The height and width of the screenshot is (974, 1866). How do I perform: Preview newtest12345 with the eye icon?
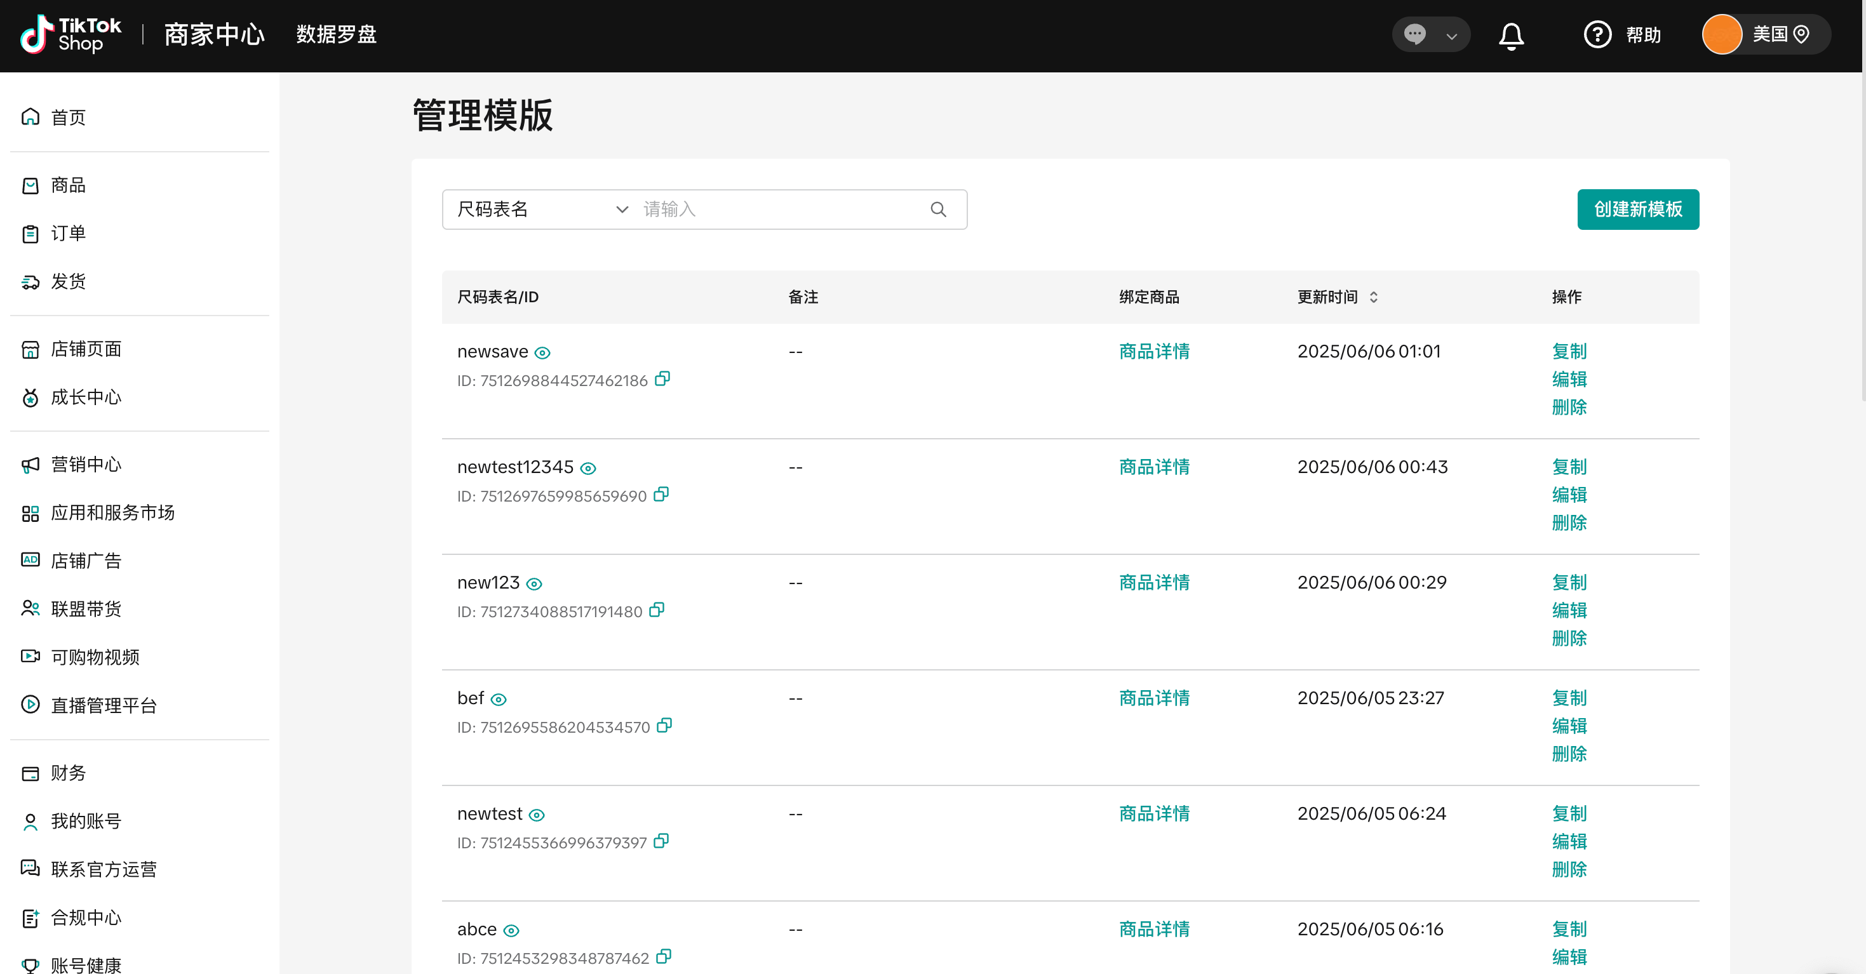588,469
